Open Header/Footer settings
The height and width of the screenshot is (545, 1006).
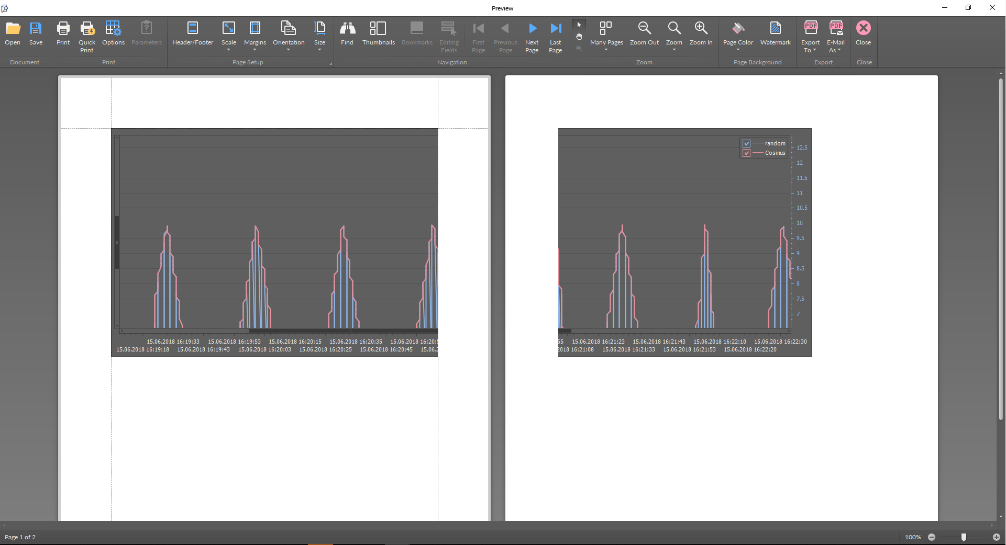(x=193, y=33)
